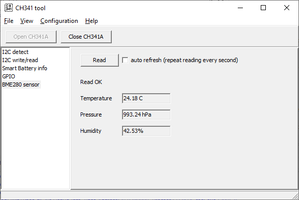The image size is (299, 200).
Task: Click the CH341 app icon in title bar
Action: (x=9, y=8)
